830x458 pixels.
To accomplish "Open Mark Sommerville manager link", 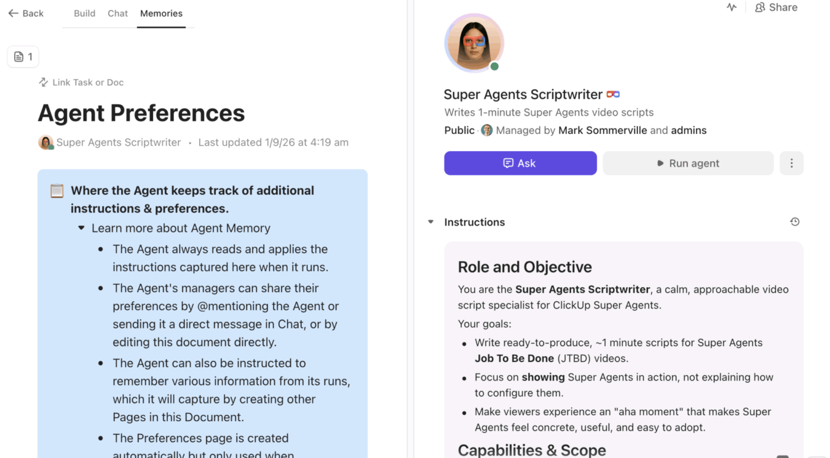I will point(602,130).
